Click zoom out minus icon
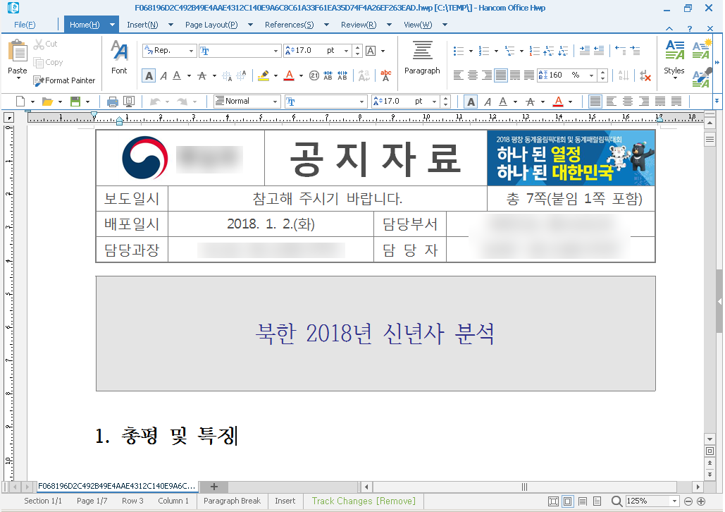Image resolution: width=725 pixels, height=512 pixels. [x=688, y=501]
